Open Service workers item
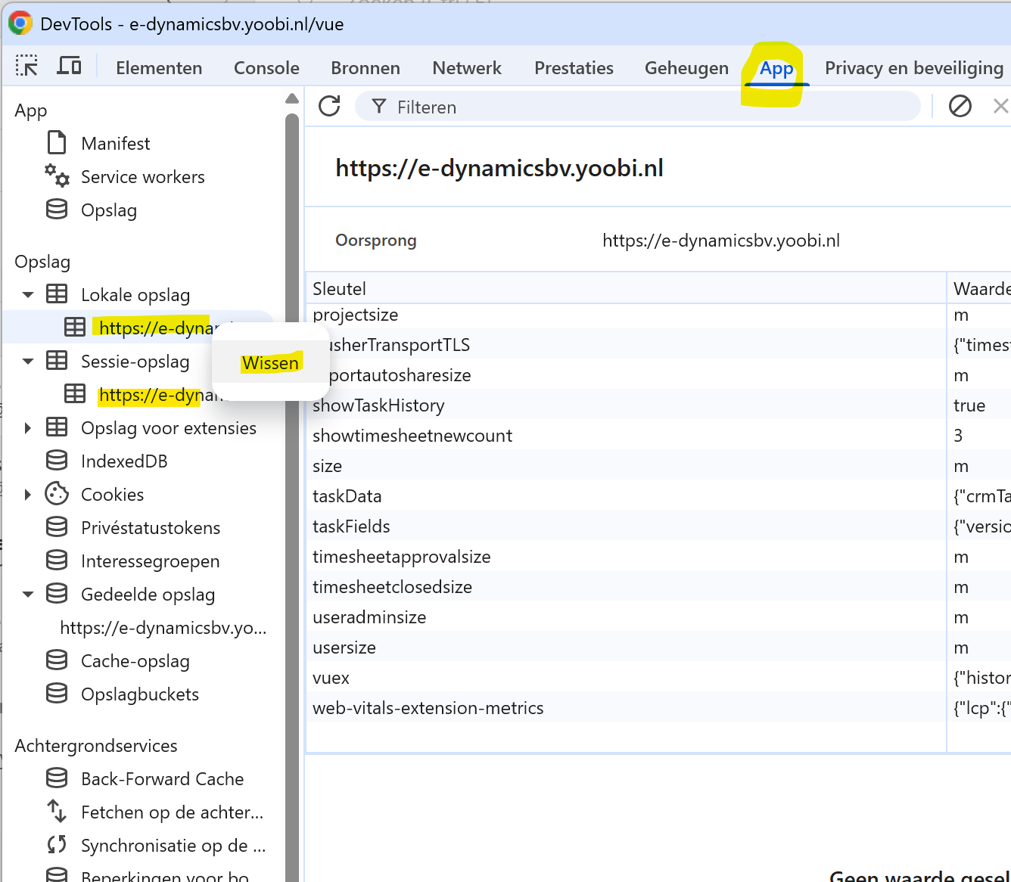This screenshot has width=1011, height=882. (x=142, y=176)
